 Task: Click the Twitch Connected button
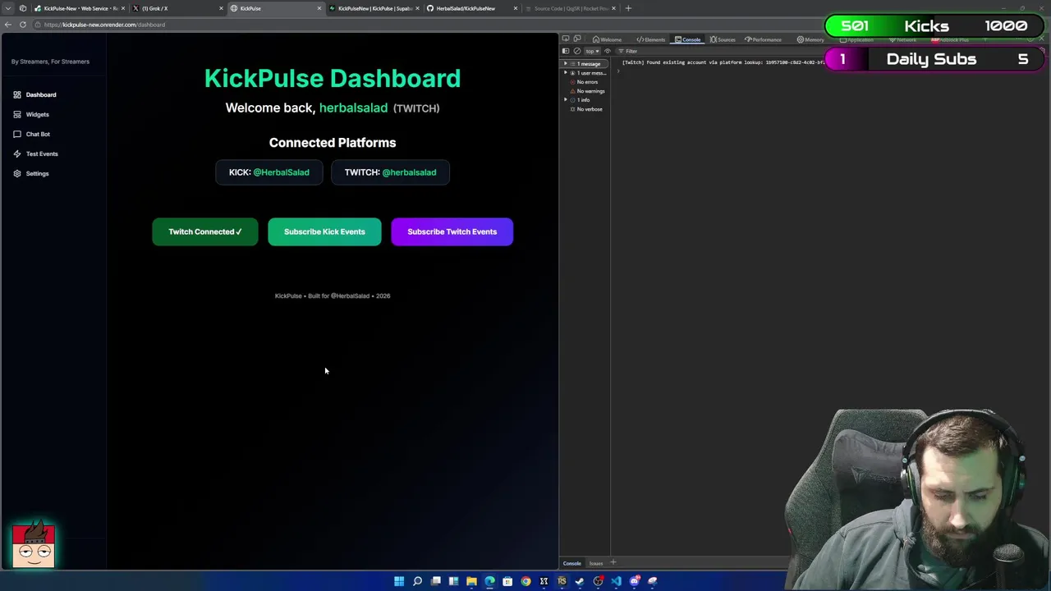(x=205, y=231)
